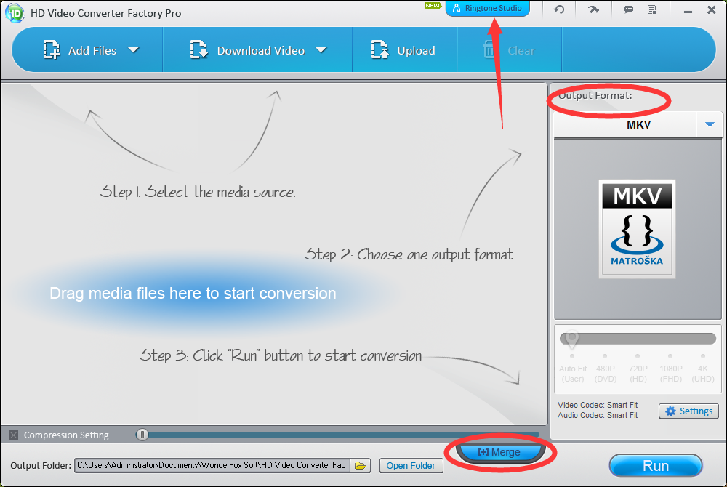Click the 'Output Folder:' label

41,465
